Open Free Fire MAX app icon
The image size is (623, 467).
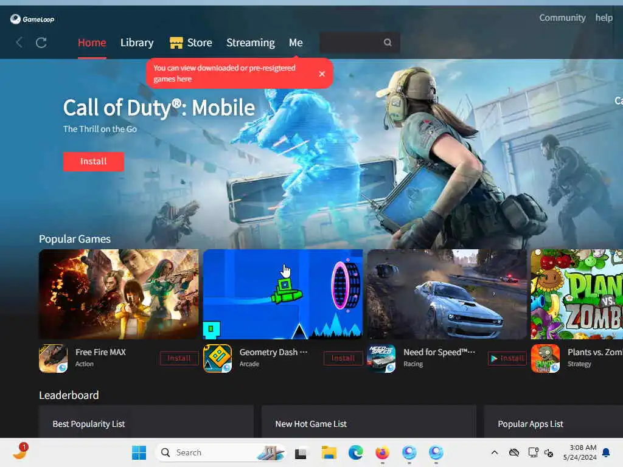[x=54, y=358]
